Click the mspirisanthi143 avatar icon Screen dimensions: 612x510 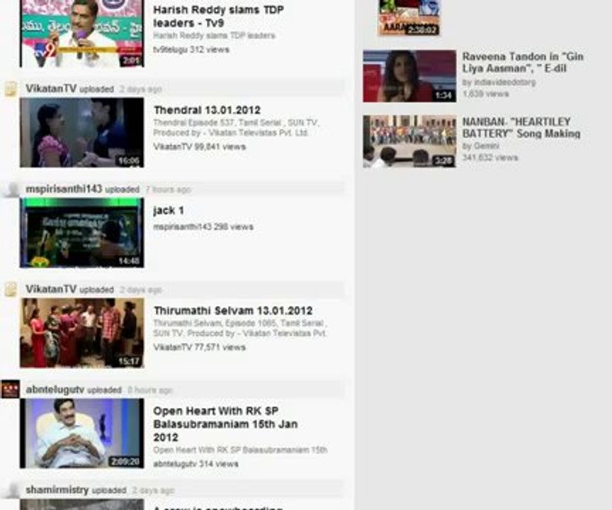point(12,189)
